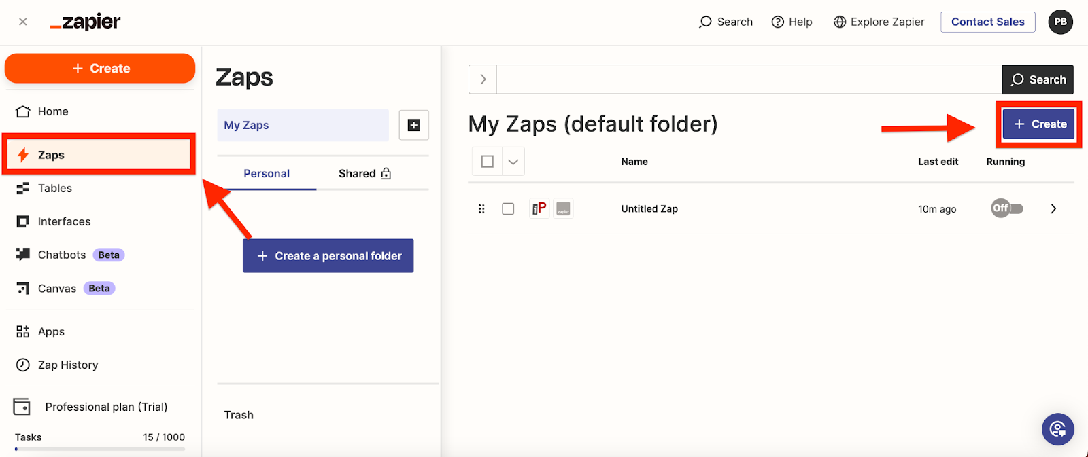Expand the folder panel chevron beside search

(483, 79)
